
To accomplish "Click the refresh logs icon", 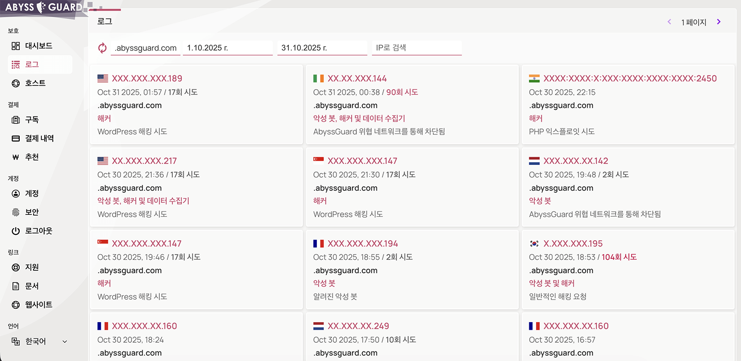I will (102, 48).
